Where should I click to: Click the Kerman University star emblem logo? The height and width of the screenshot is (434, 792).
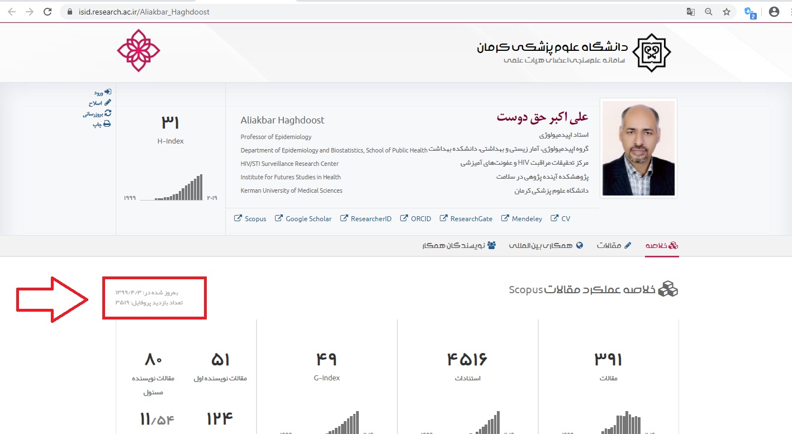coord(651,53)
